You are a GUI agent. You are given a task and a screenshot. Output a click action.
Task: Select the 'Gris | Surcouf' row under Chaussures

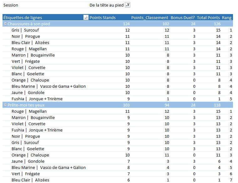[x=25, y=30]
